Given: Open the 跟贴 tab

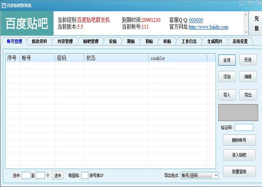Looking at the screenshot, I should click(131, 41).
